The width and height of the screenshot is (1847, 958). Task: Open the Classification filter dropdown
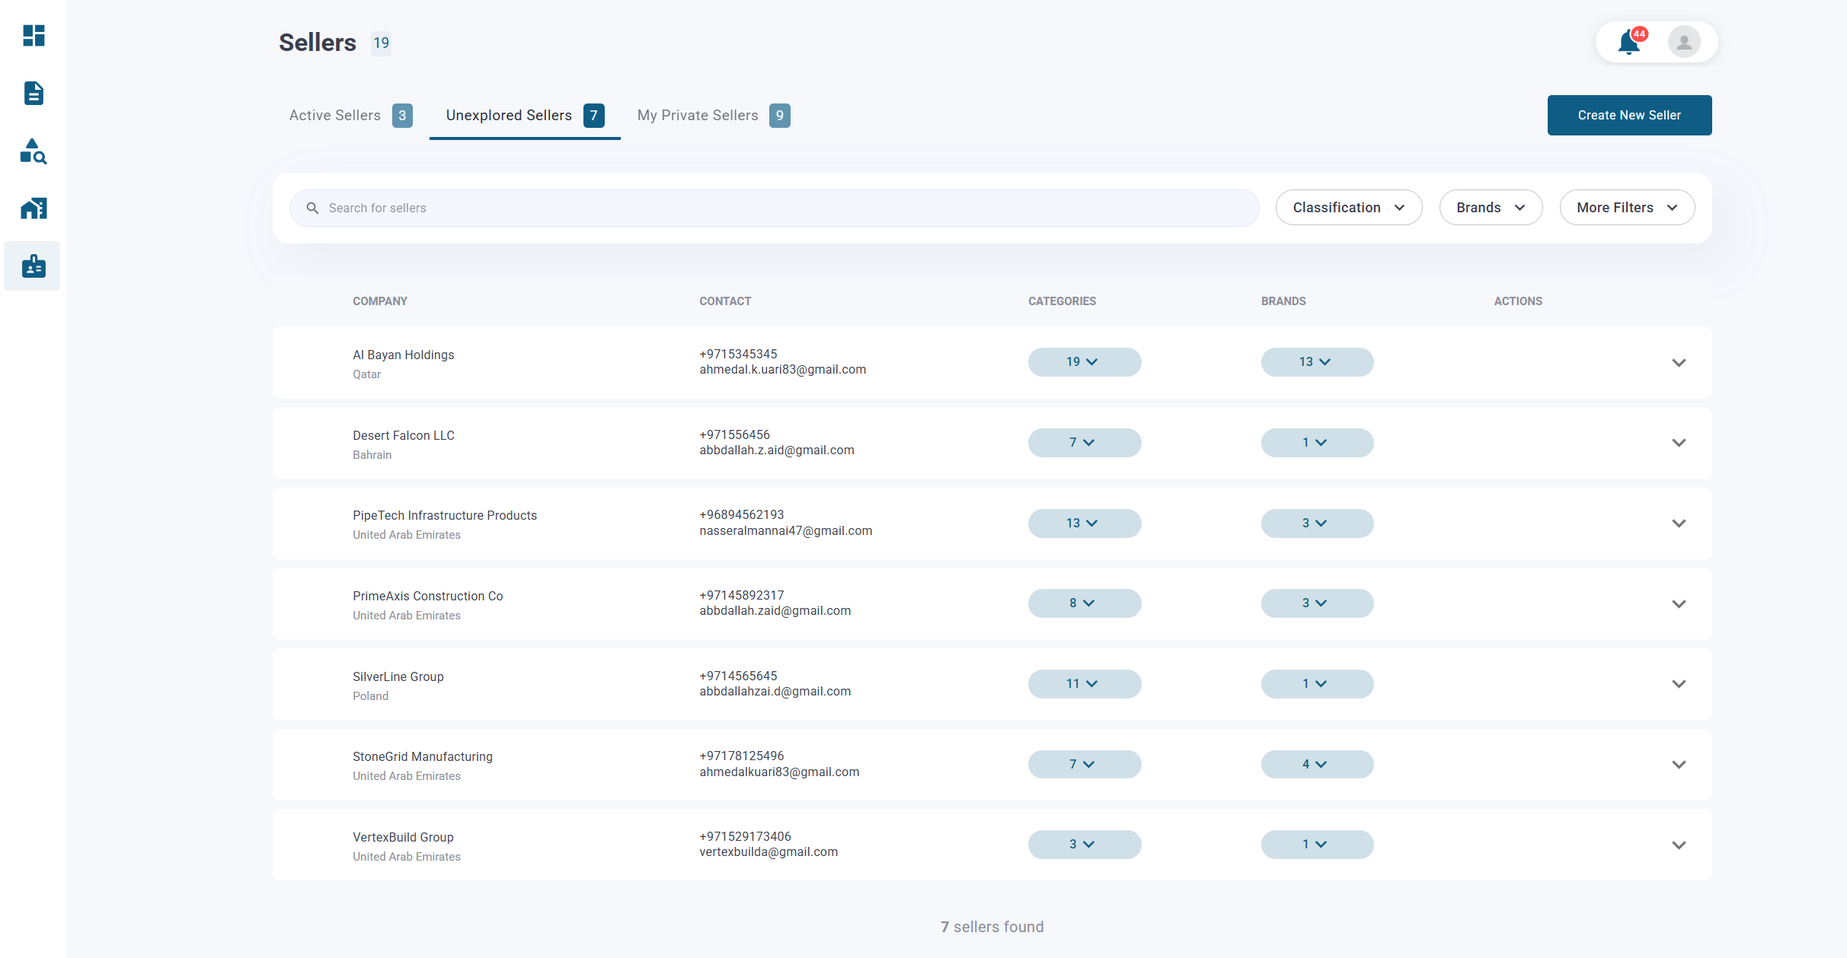coord(1348,207)
